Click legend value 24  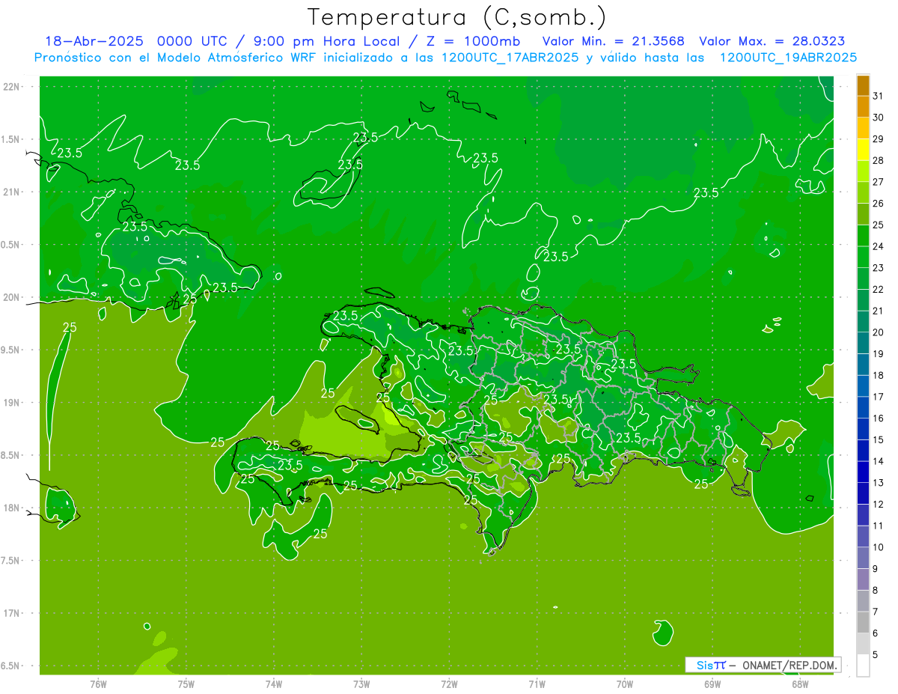click(x=878, y=246)
